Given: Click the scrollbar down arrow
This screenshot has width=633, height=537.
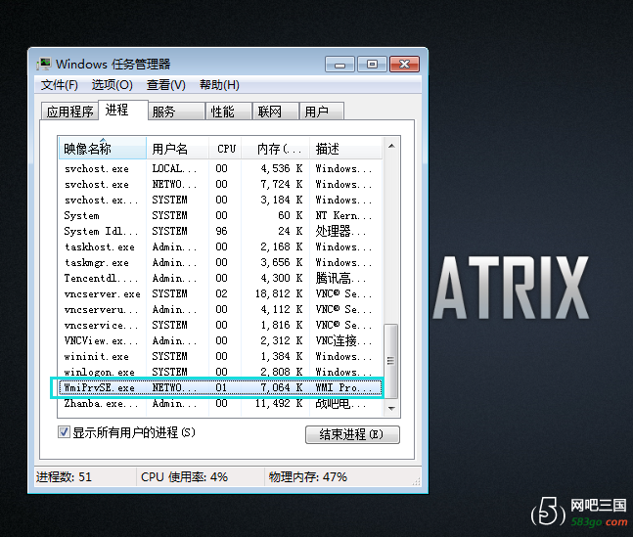Looking at the screenshot, I should (x=391, y=409).
